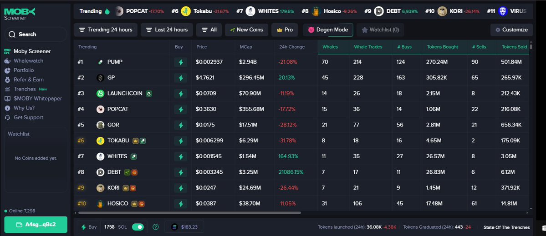The width and height of the screenshot is (546, 236).
Task: Click the Pro button
Action: (285, 30)
